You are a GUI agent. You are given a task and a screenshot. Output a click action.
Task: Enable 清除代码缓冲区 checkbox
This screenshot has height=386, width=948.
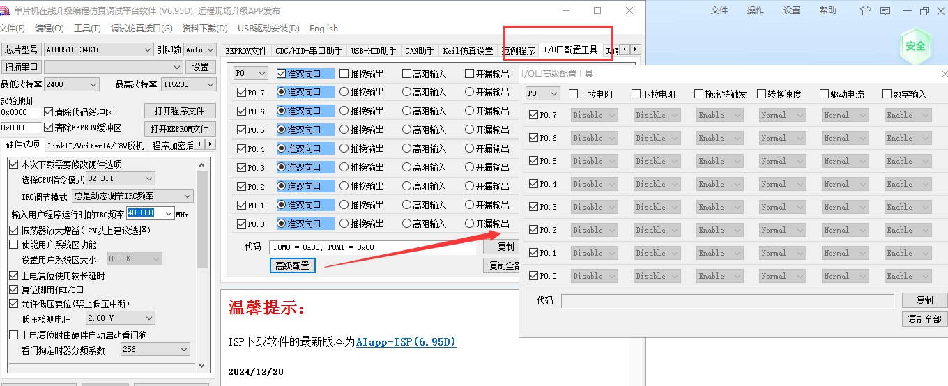(49, 112)
